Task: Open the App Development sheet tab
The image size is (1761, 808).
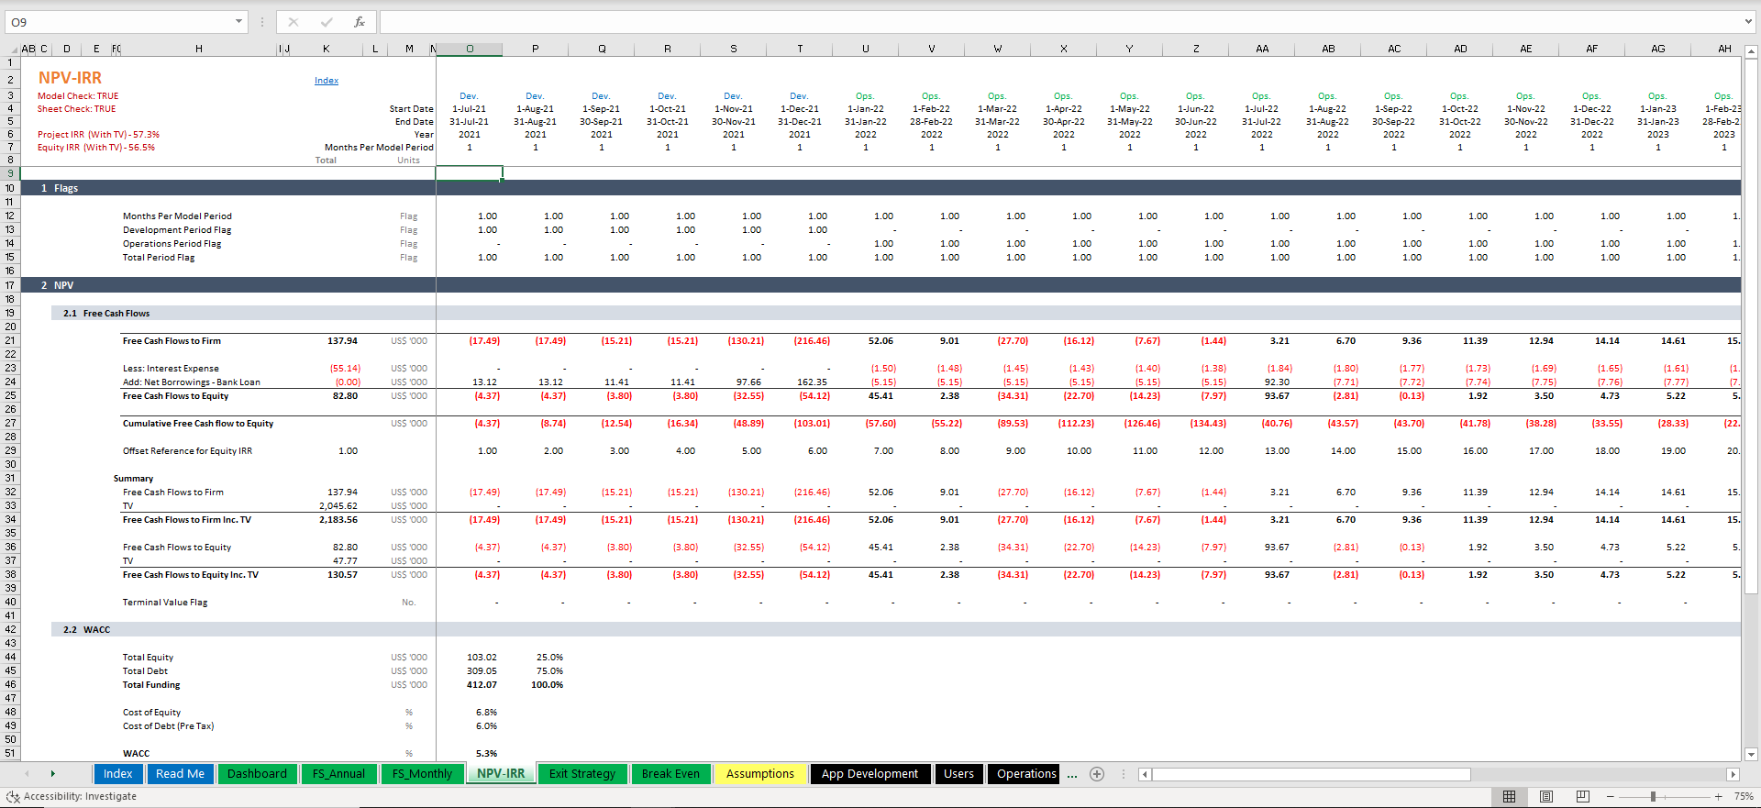Action: tap(869, 774)
